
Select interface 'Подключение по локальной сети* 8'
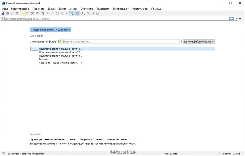[123, 49]
